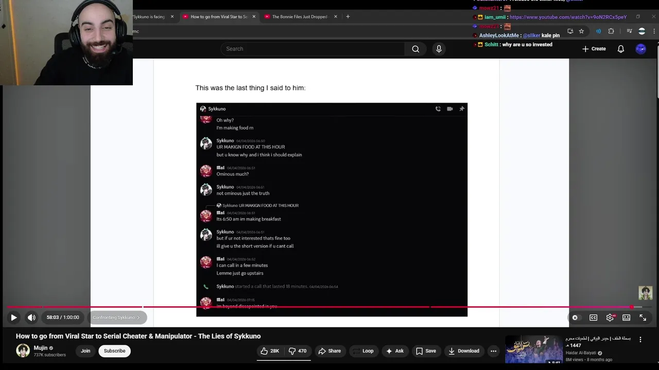The image size is (659, 370).
Task: Open the youtube.com link in chat
Action: (x=568, y=17)
